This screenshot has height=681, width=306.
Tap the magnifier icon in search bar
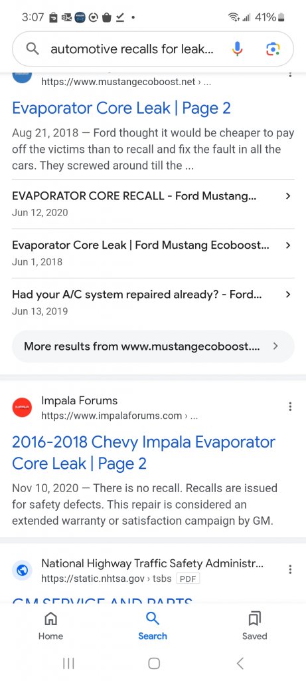pyautogui.click(x=33, y=49)
